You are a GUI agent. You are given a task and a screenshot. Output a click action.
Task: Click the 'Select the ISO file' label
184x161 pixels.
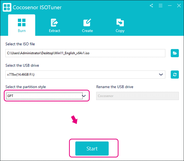(x=20, y=44)
